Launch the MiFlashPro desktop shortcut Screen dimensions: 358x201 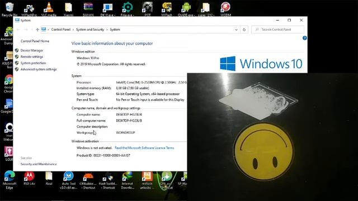(29, 9)
